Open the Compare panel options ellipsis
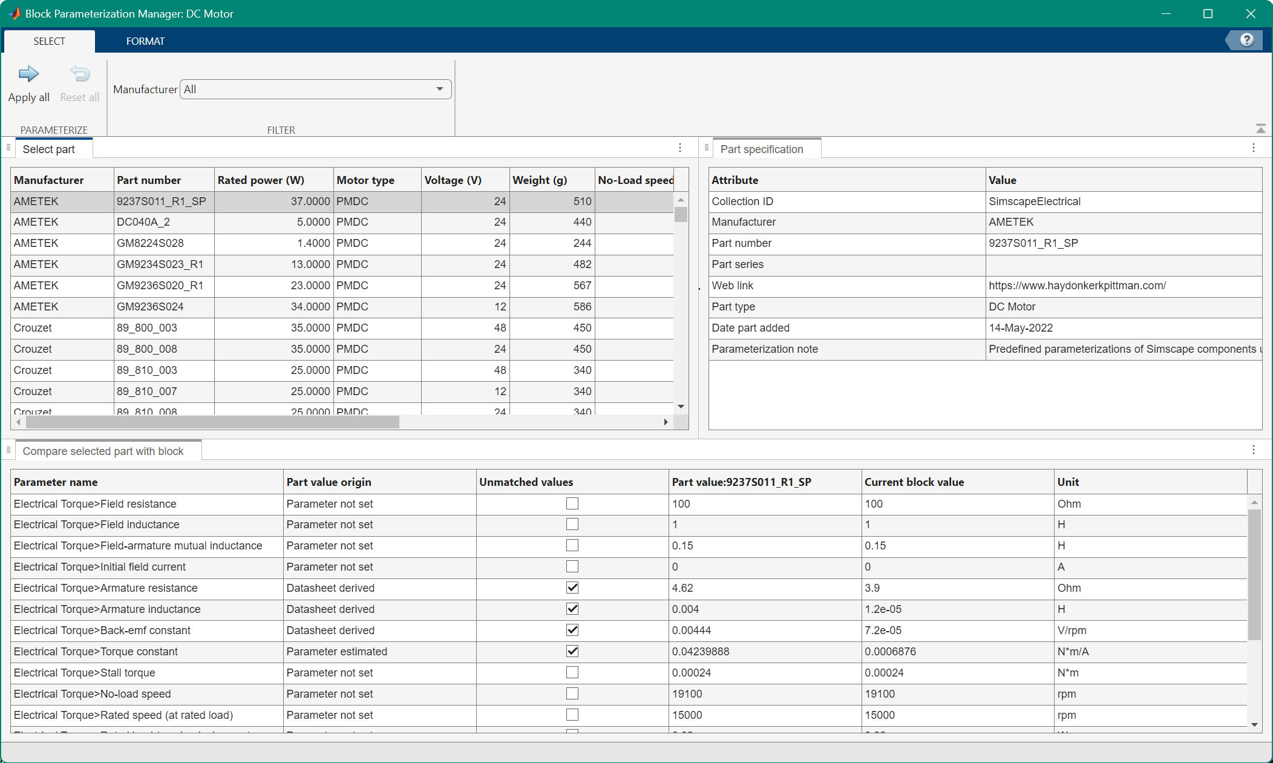1273x763 pixels. pos(1254,450)
